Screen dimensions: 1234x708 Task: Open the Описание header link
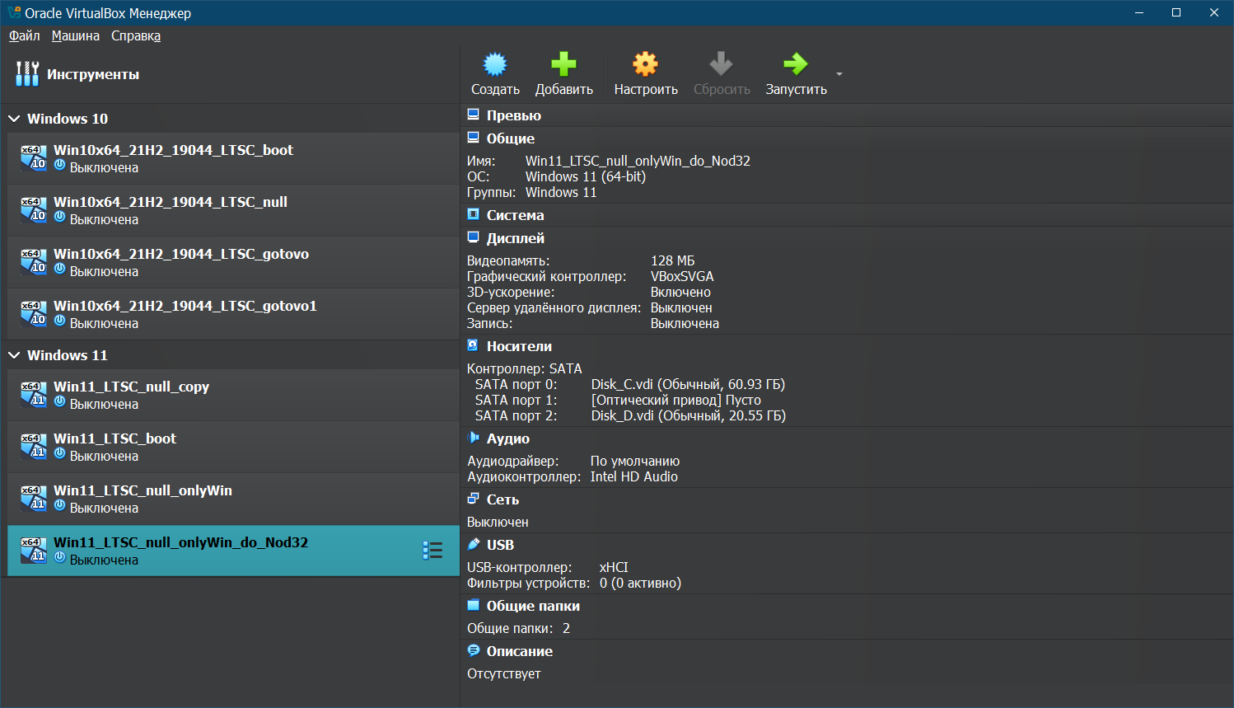520,651
